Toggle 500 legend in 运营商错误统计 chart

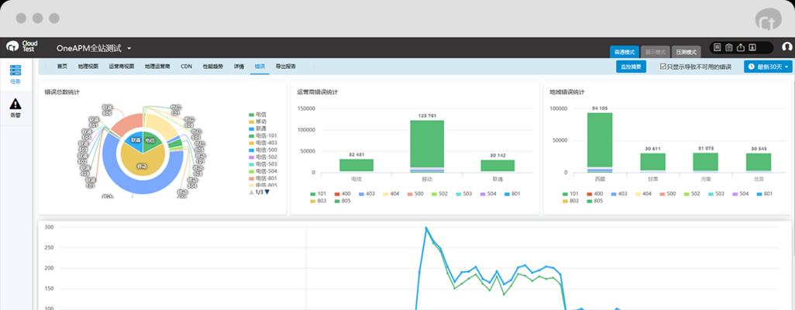click(416, 194)
